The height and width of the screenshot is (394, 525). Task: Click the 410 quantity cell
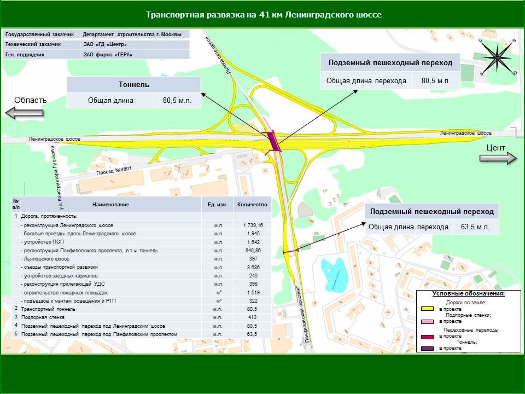pos(253,317)
